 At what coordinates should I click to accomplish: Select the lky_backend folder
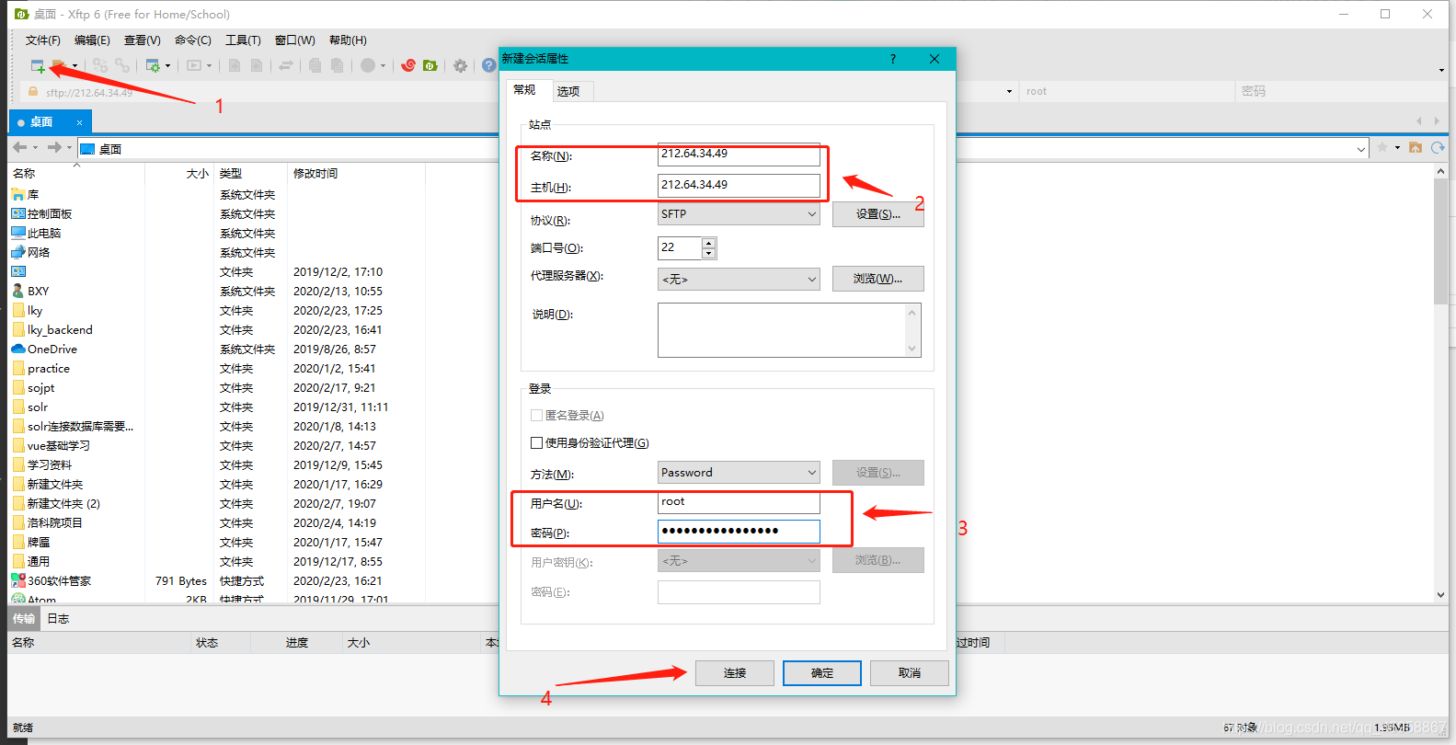click(60, 329)
